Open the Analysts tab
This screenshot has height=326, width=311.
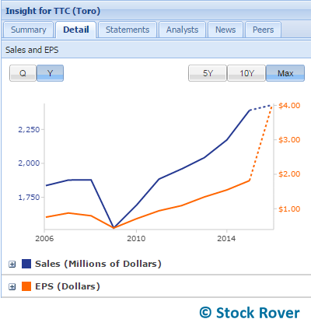pyautogui.click(x=182, y=30)
